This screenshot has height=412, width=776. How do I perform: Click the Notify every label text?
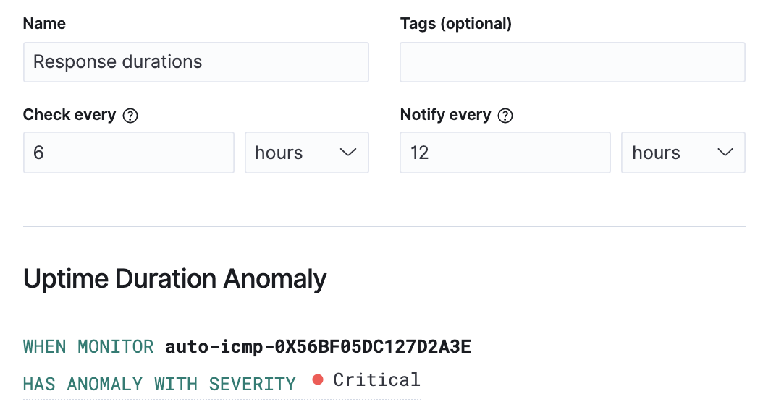[x=445, y=115]
